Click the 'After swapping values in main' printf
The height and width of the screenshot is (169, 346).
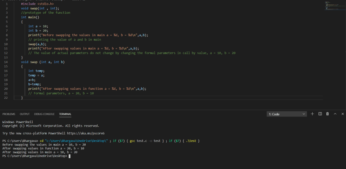pos(84,48)
